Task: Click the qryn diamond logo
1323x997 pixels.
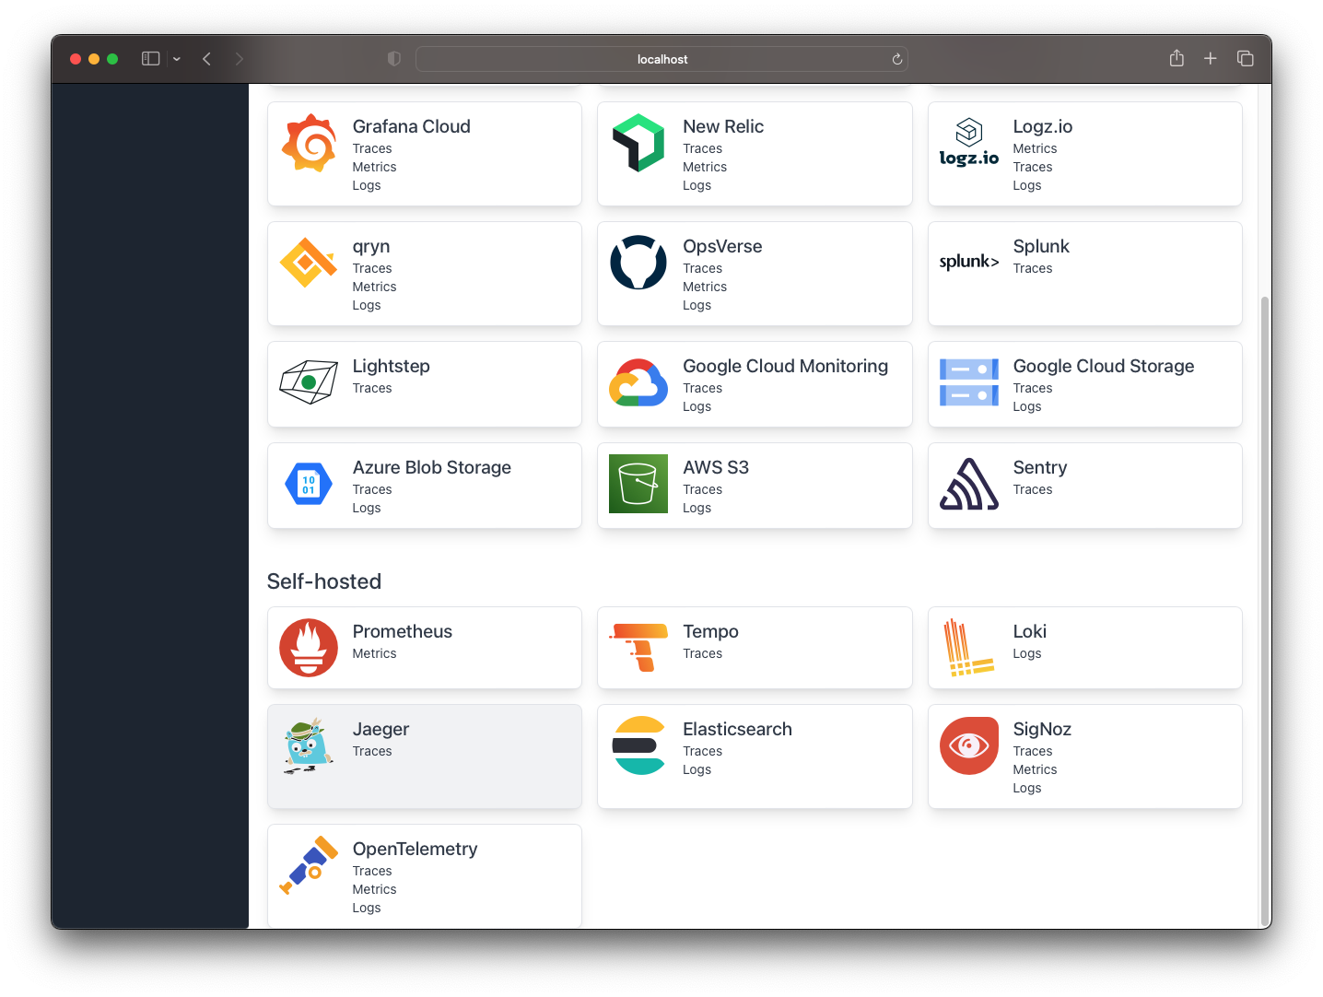Action: (309, 263)
